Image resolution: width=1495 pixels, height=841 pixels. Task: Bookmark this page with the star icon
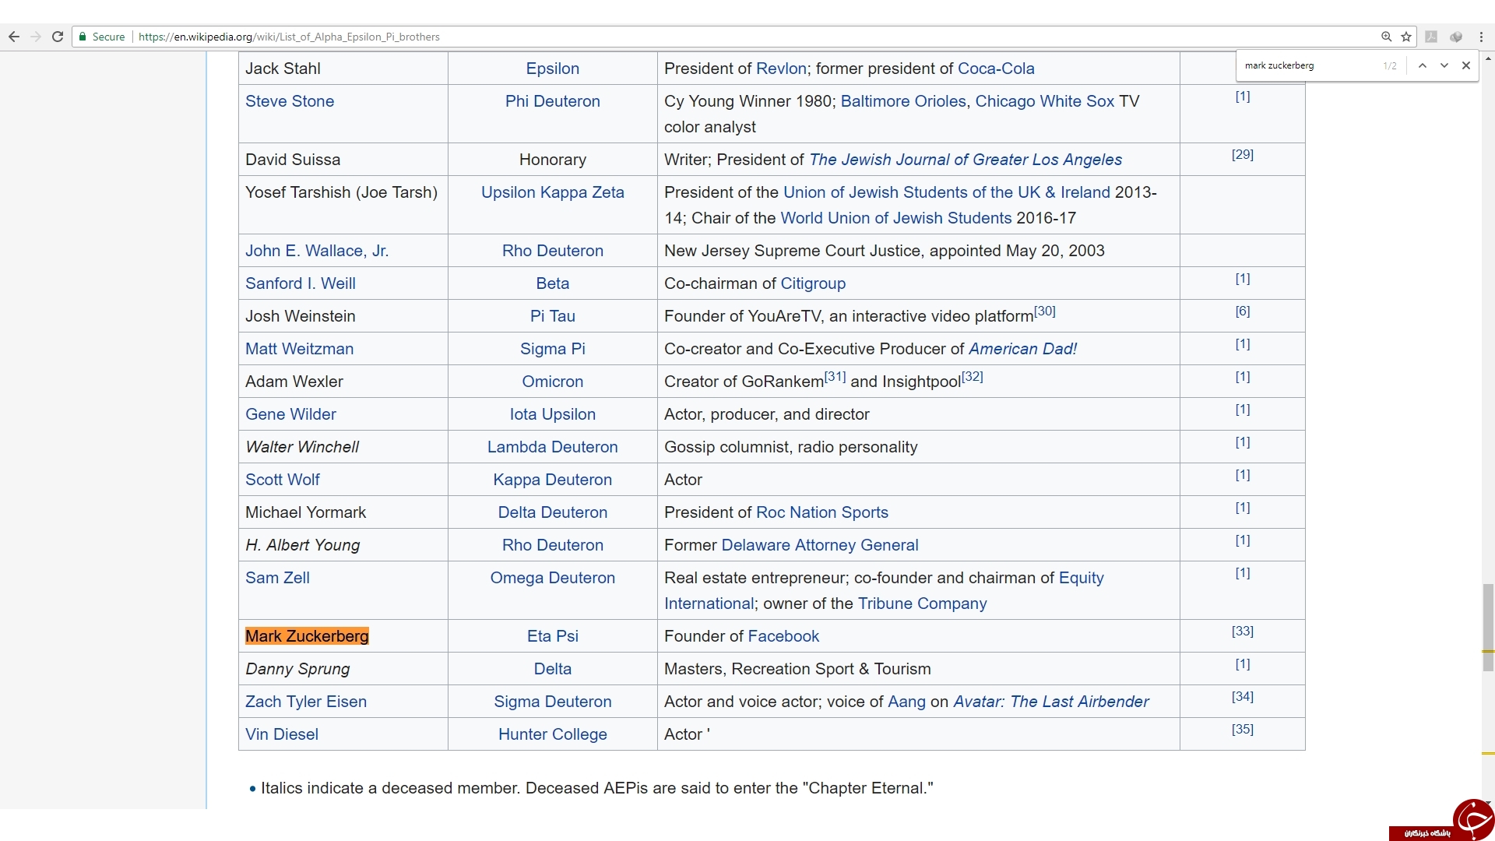(x=1406, y=37)
